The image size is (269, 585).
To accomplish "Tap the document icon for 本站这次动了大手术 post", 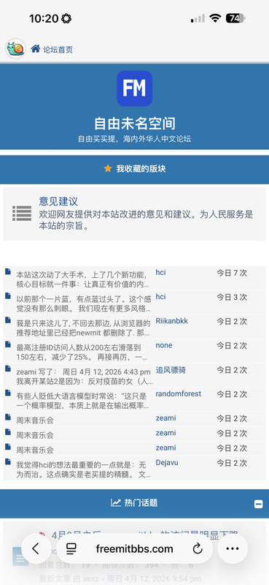I will point(8,271).
